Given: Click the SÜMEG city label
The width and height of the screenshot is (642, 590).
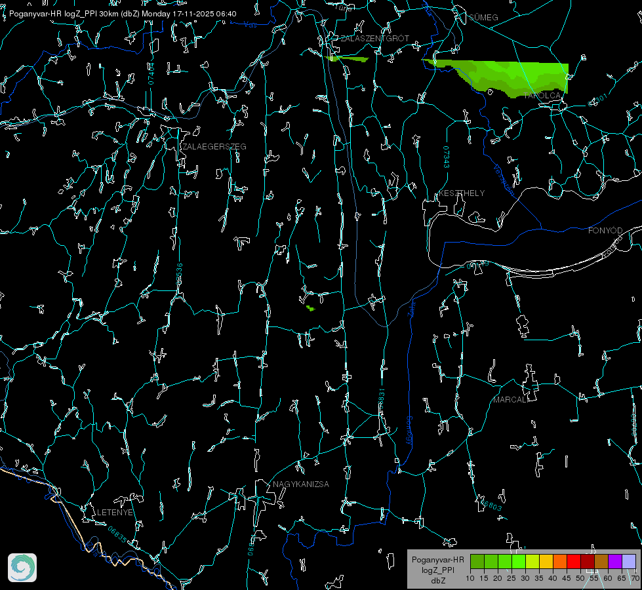Looking at the screenshot, I should click(x=483, y=17).
